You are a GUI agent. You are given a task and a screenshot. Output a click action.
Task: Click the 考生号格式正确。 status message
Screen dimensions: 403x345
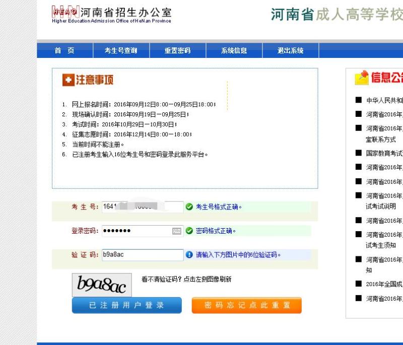pos(219,207)
